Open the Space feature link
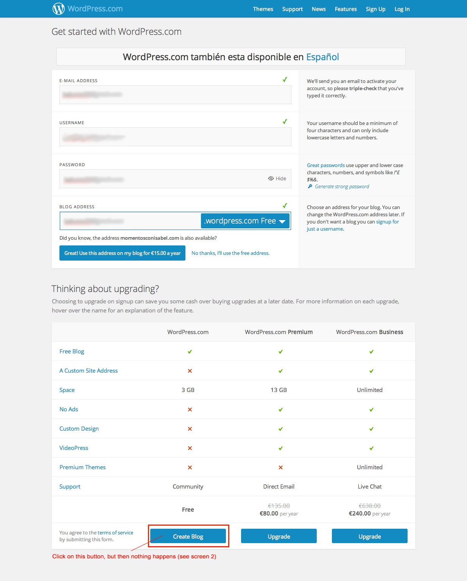 point(67,390)
